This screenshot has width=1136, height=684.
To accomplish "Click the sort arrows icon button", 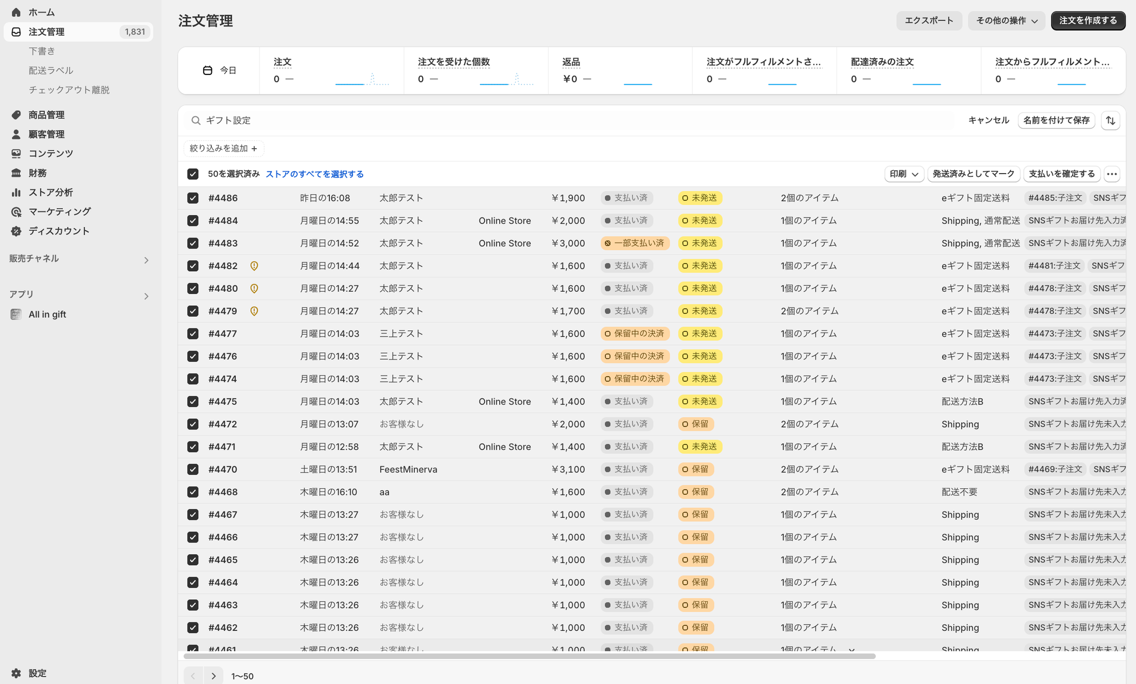I will click(1110, 120).
